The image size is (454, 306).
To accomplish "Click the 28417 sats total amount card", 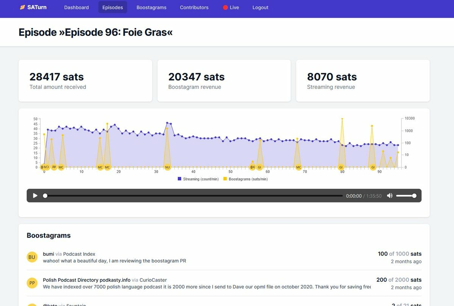I will (x=85, y=80).
